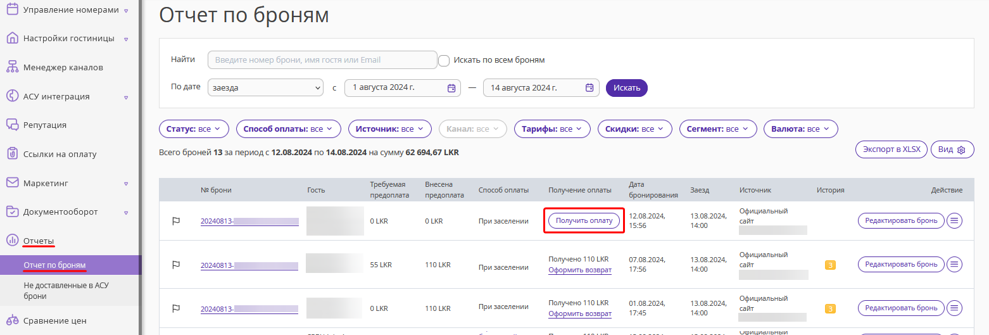Open hamburger action menu for first booking
Image resolution: width=989 pixels, height=335 pixels.
(954, 220)
